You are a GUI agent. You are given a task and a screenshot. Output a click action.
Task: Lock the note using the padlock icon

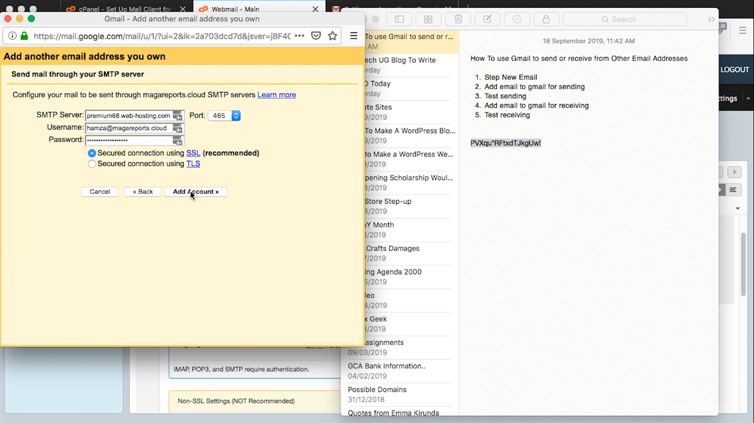tap(546, 19)
